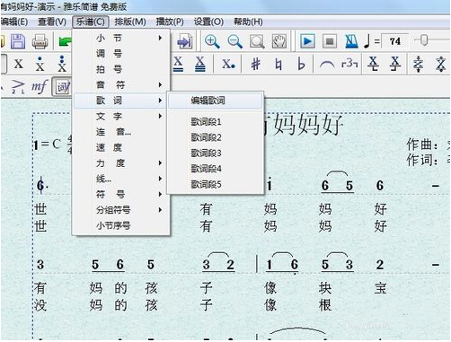The image size is (451, 342).
Task: Click the X with top strikethrough icon
Action: point(373,64)
